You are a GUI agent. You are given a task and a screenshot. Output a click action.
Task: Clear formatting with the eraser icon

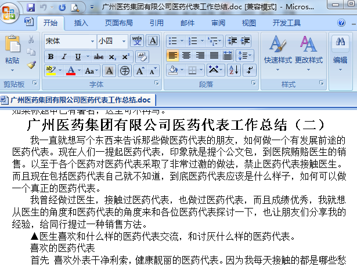(142, 57)
